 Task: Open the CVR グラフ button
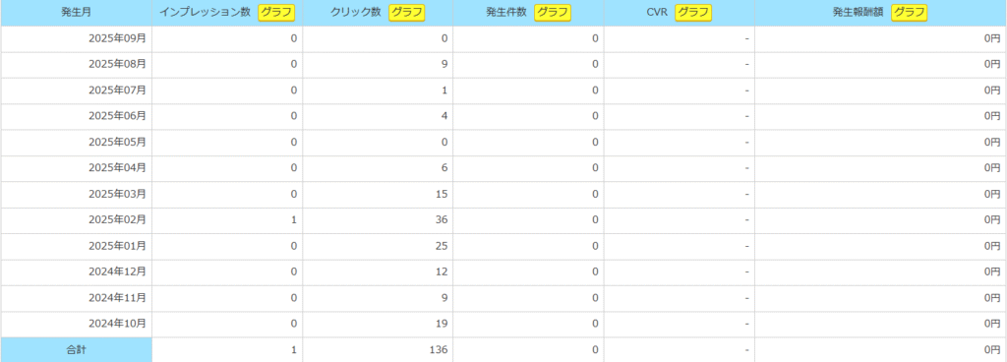693,12
